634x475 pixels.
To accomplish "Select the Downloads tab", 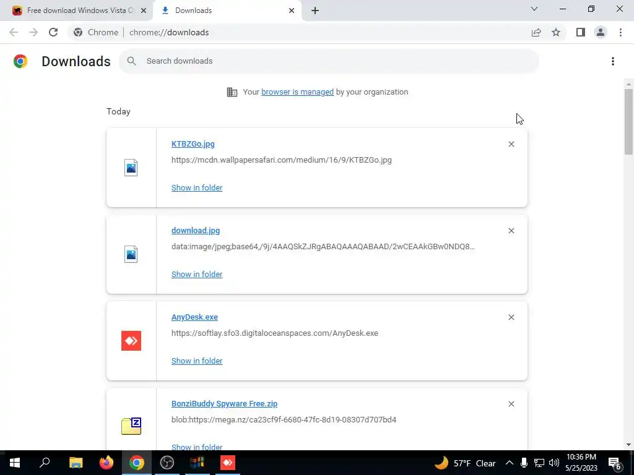I will [x=227, y=11].
